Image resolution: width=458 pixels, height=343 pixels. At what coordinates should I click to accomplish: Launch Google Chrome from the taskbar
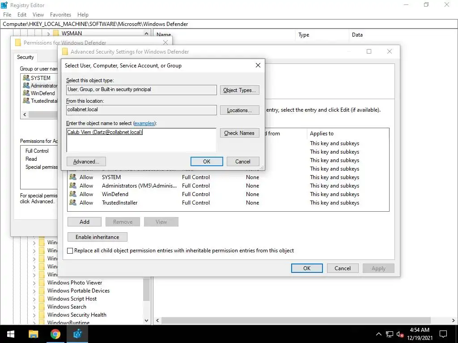click(x=55, y=334)
